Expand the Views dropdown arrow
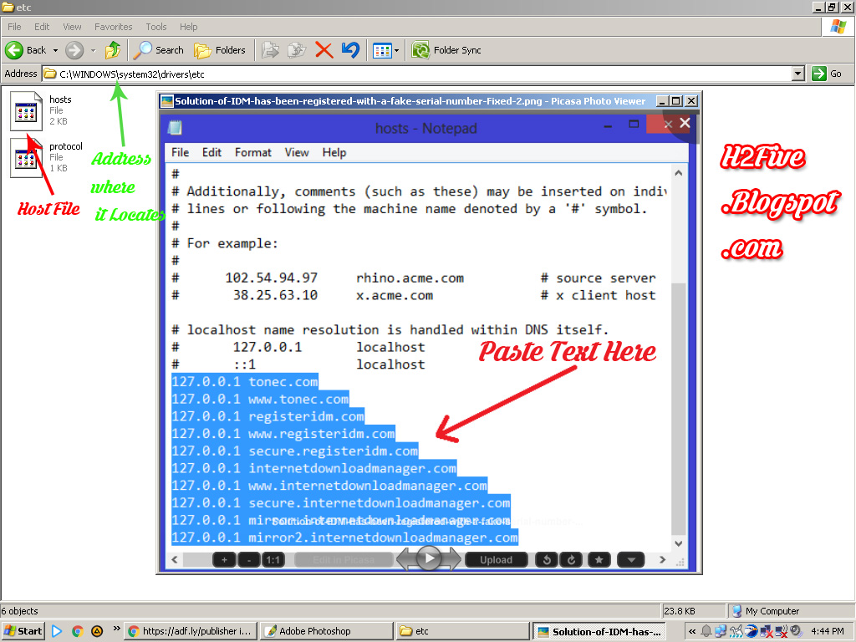 (x=397, y=51)
